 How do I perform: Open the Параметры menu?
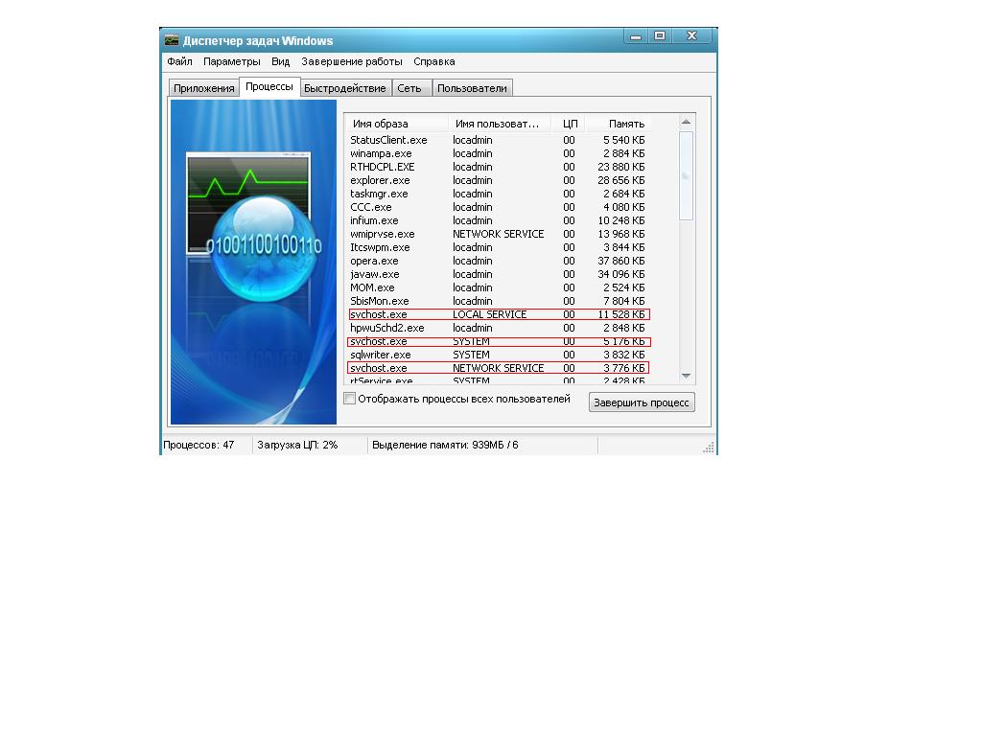(232, 61)
